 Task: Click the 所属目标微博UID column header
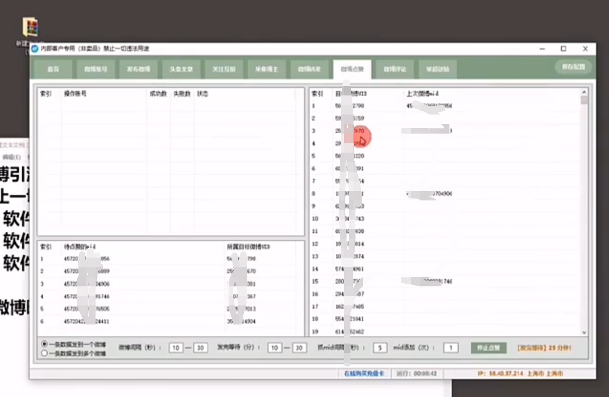tap(248, 247)
